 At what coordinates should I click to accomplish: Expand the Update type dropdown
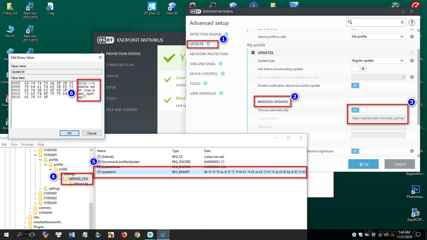pos(378,61)
